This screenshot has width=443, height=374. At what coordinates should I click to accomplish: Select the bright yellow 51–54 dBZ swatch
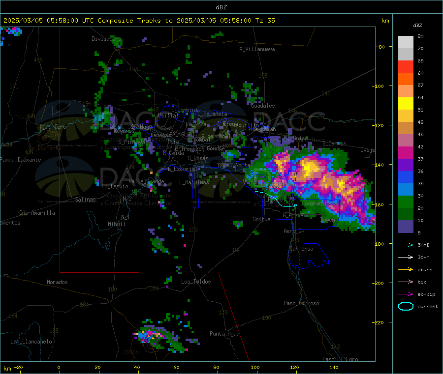(406, 104)
